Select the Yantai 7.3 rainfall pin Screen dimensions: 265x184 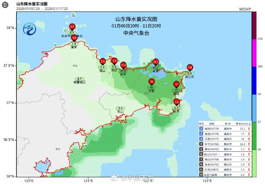(114, 61)
